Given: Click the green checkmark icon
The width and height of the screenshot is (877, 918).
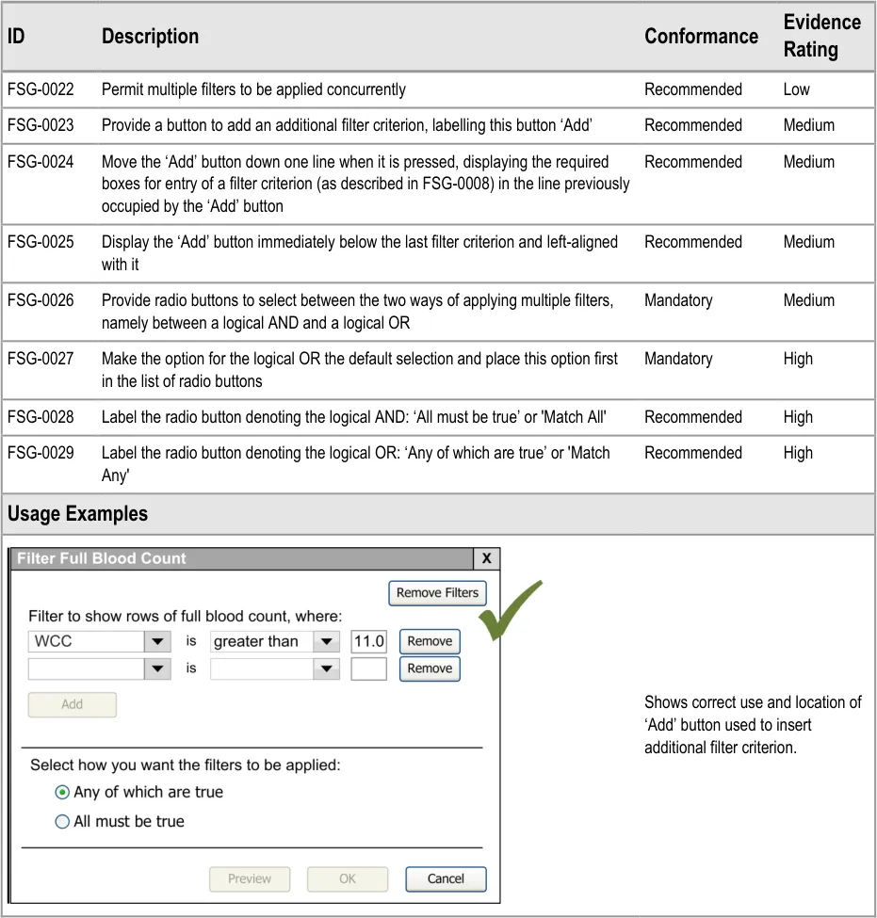Looking at the screenshot, I should [x=509, y=610].
